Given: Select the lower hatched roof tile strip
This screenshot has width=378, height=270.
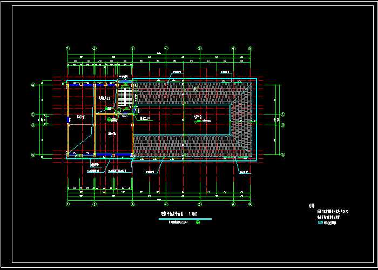Looking at the screenshot, I should pos(184,146).
